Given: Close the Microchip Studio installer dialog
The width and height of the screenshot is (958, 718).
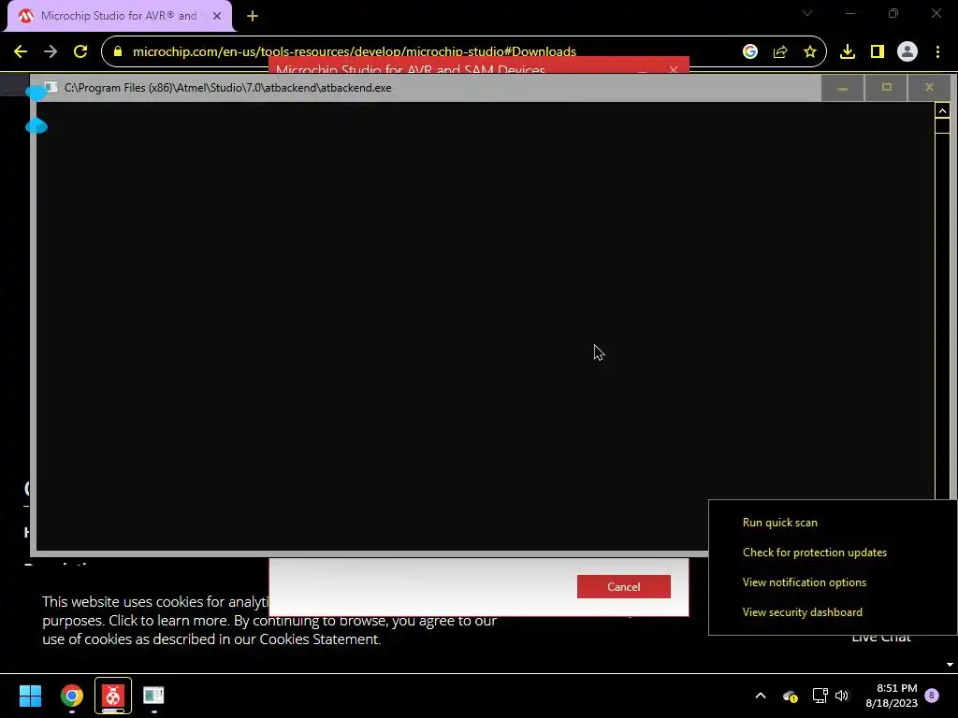Looking at the screenshot, I should [674, 69].
